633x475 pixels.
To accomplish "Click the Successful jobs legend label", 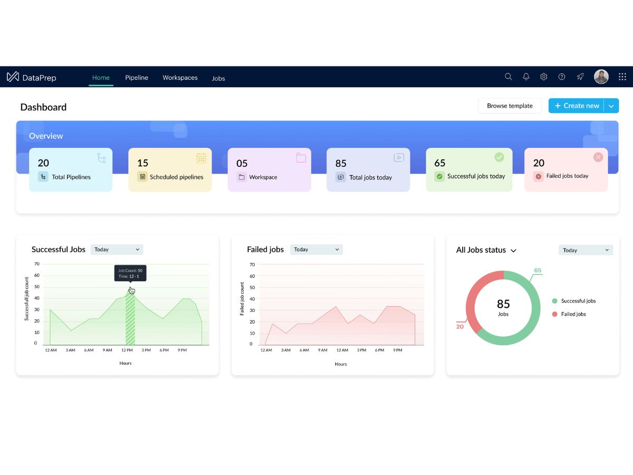I will click(x=578, y=301).
